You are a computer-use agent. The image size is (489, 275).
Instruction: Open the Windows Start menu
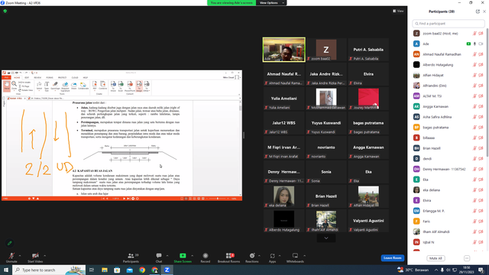pyautogui.click(x=6, y=270)
